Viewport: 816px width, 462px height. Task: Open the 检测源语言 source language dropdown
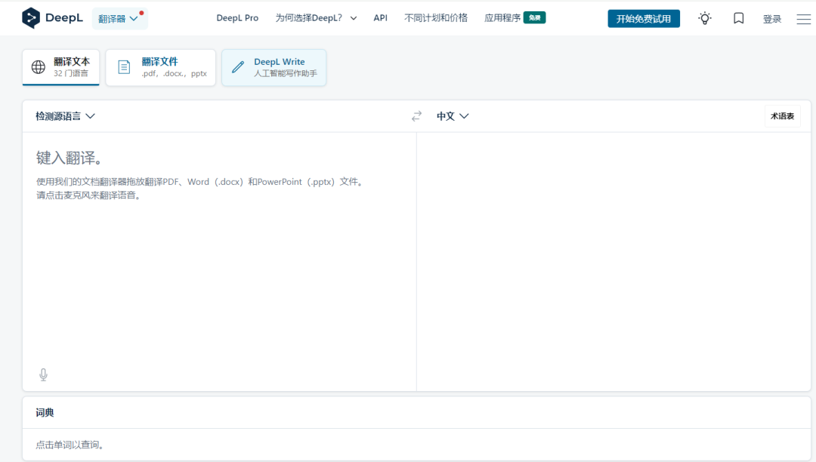tap(65, 116)
